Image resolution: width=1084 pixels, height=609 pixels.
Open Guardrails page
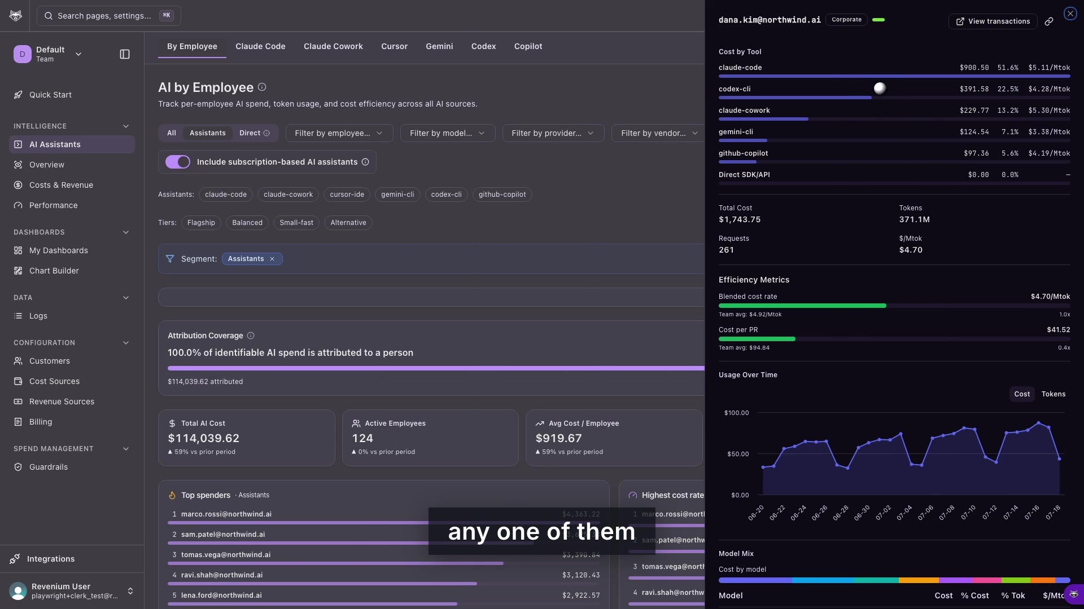click(72, 467)
